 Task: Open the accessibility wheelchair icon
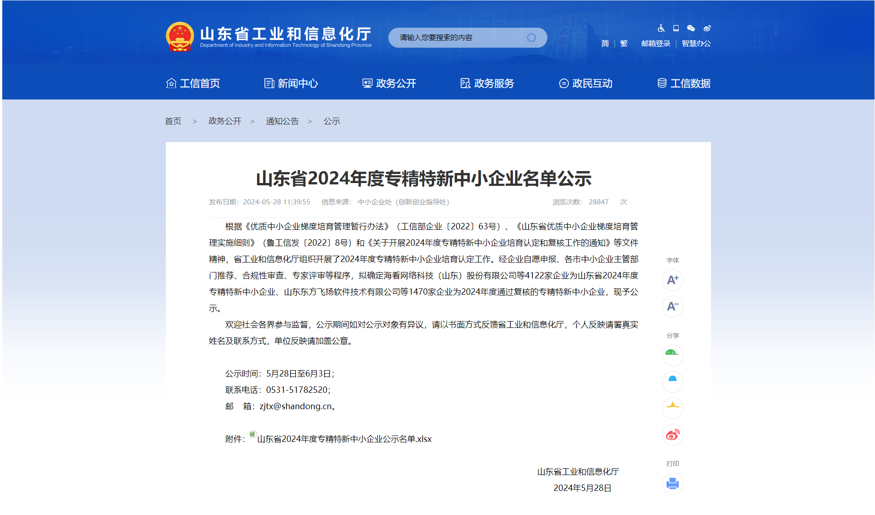tap(661, 28)
